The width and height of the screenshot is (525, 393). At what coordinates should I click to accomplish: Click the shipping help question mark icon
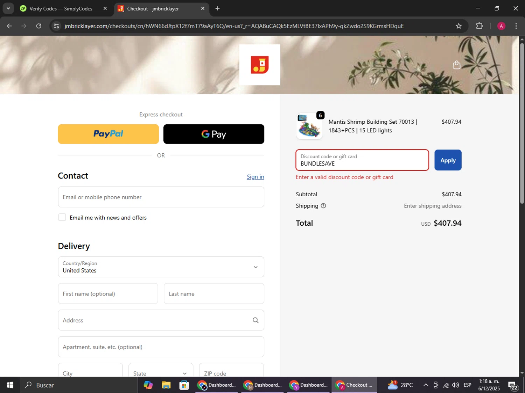click(x=323, y=206)
